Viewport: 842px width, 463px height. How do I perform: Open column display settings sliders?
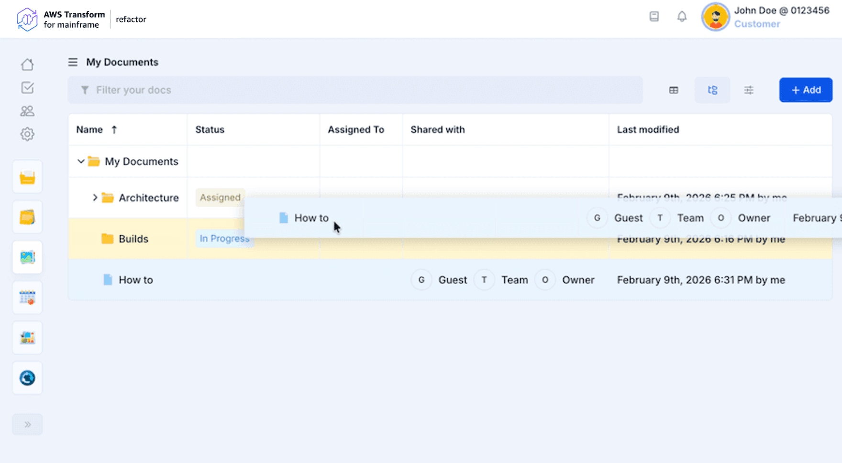(x=749, y=90)
